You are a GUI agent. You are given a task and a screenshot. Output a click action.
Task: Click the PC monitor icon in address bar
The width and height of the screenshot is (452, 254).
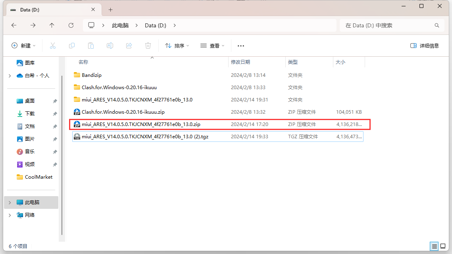91,25
